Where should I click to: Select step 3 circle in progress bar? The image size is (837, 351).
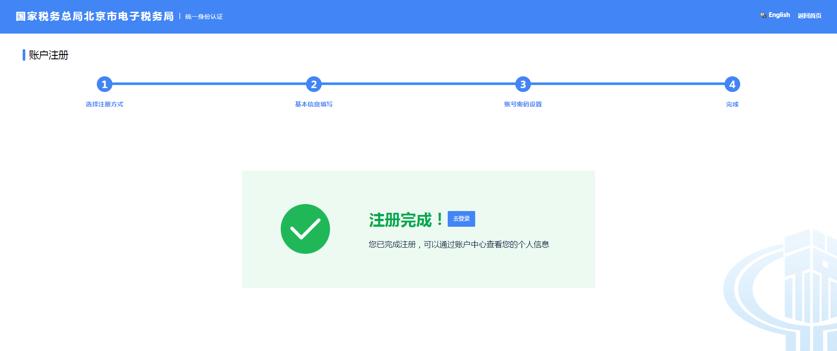[523, 84]
